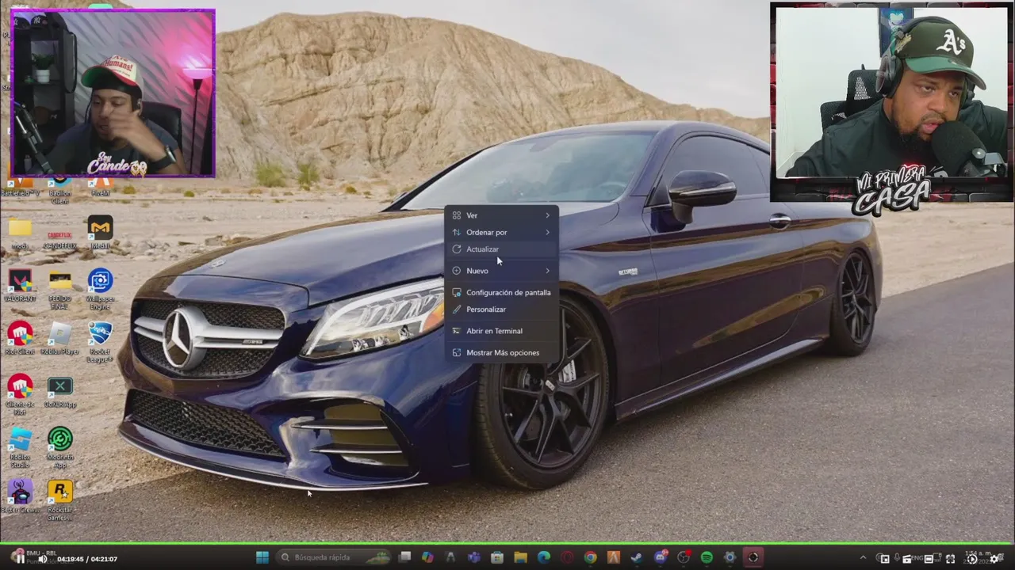Select Abrir en Terminal
This screenshot has width=1015, height=570.
click(501, 331)
